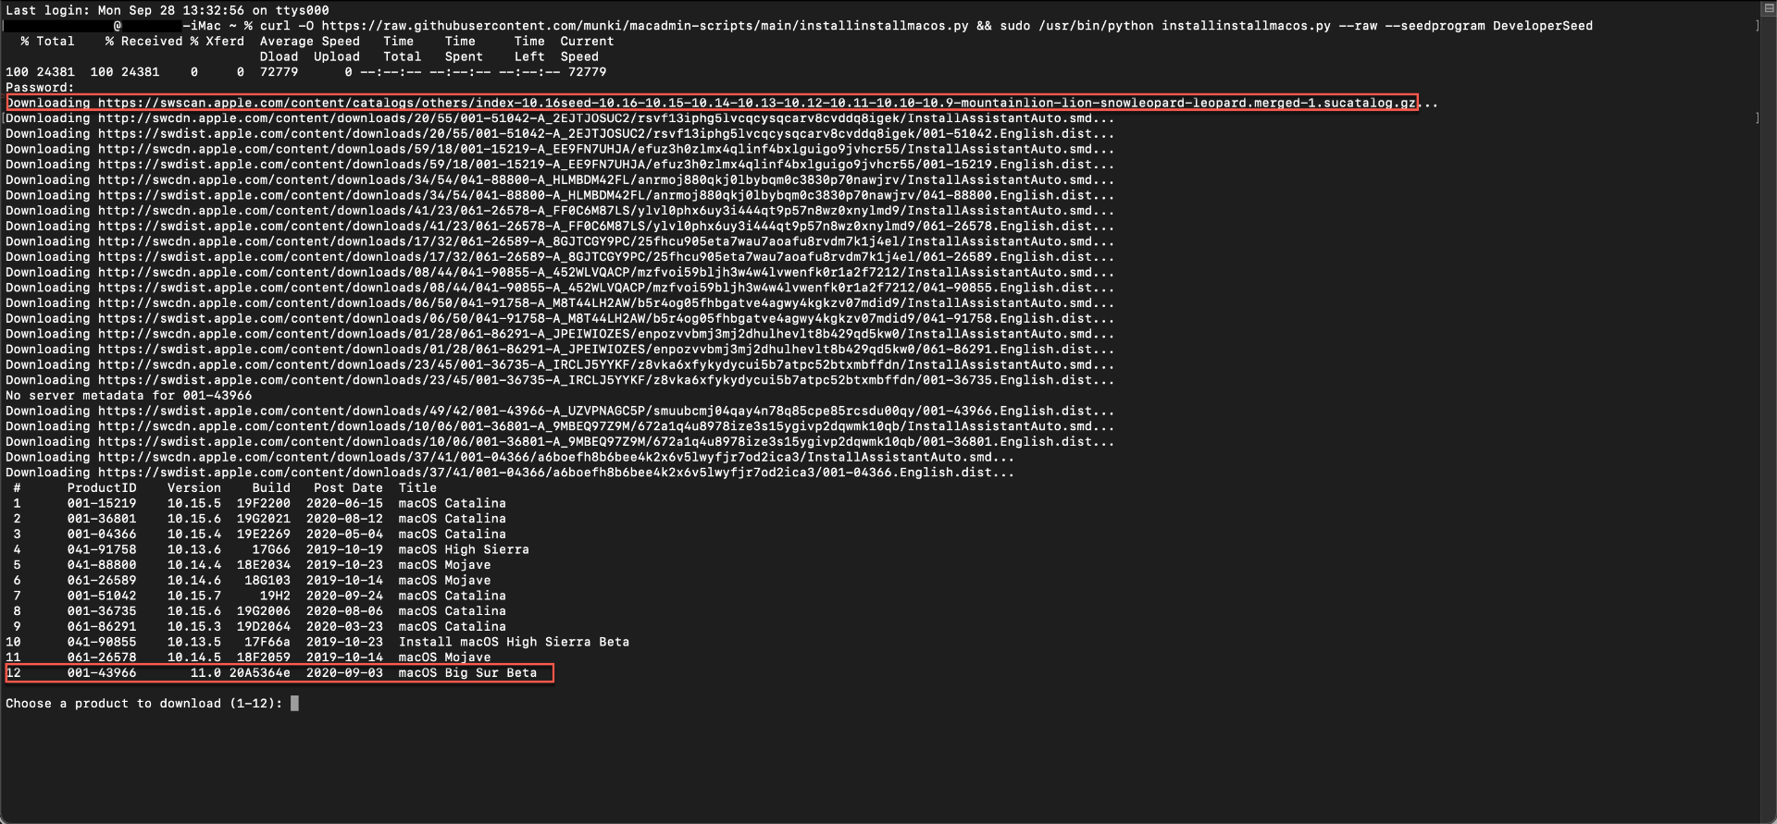Click product ID 001-04366 in table row 3

(x=102, y=535)
